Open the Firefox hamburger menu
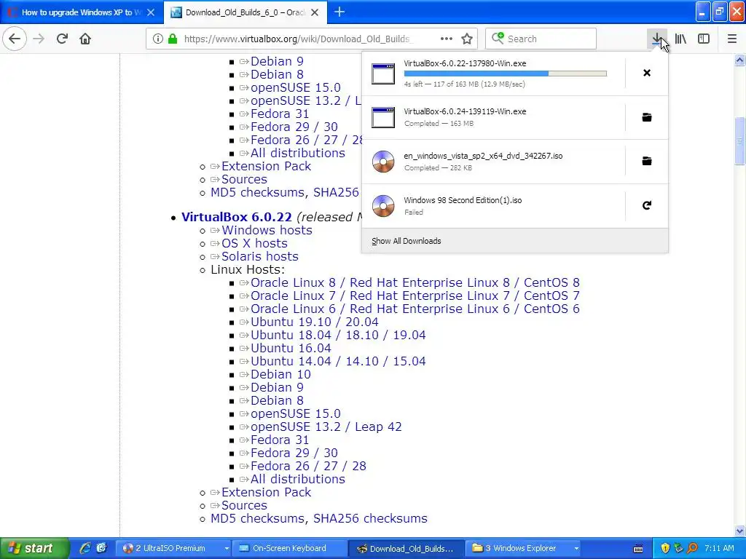The image size is (746, 559). [732, 39]
